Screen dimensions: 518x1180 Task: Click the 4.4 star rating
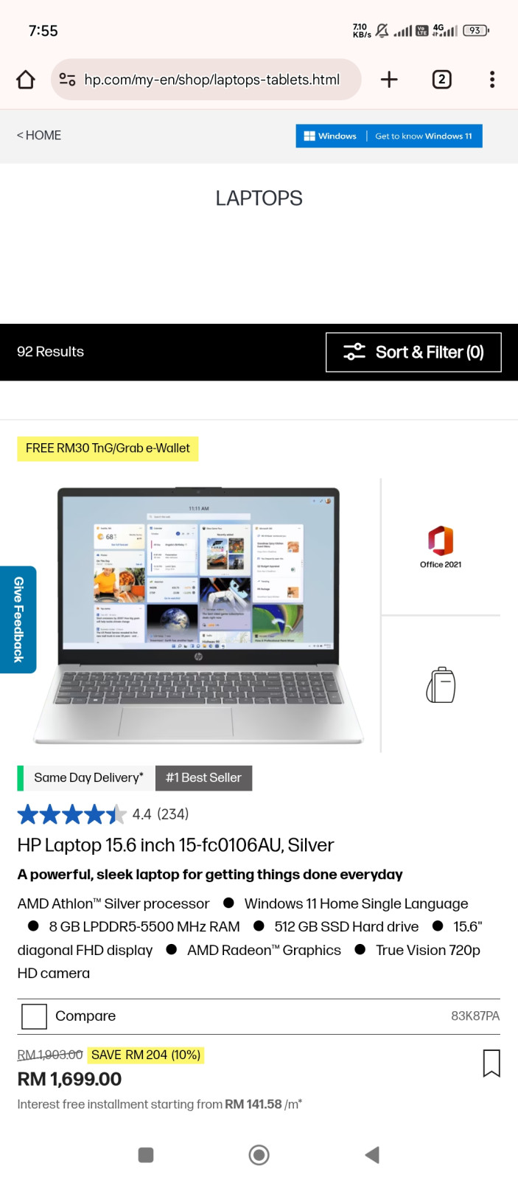coord(103,814)
